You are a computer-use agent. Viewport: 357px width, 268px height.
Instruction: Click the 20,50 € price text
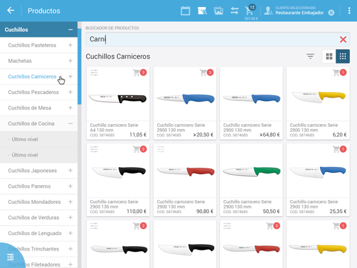[x=203, y=135]
